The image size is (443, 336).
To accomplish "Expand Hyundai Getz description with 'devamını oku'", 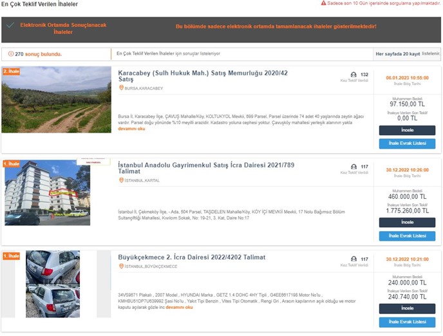I will point(180,307).
